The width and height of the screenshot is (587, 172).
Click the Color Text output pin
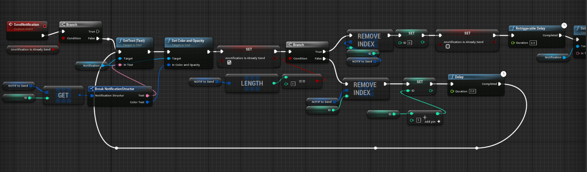click(x=147, y=102)
